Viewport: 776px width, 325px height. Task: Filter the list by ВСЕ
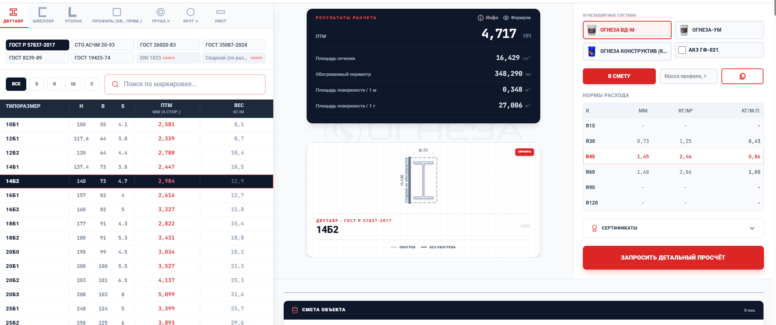click(16, 84)
